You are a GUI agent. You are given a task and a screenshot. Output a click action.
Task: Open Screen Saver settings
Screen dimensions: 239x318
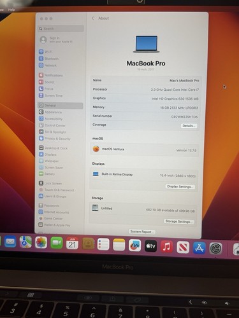point(51,167)
